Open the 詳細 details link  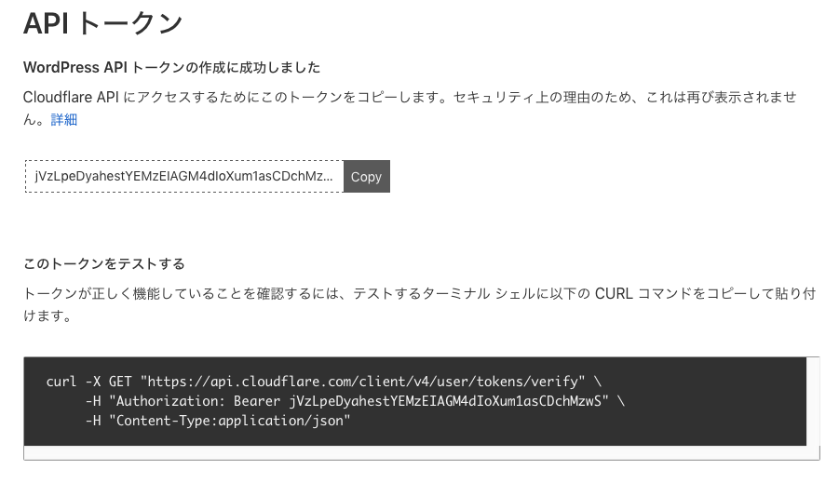tap(63, 120)
